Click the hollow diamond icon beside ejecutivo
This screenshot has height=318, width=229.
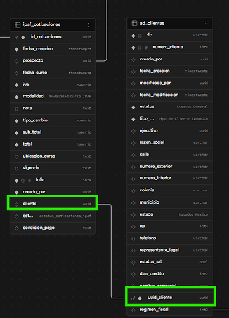tap(133, 131)
